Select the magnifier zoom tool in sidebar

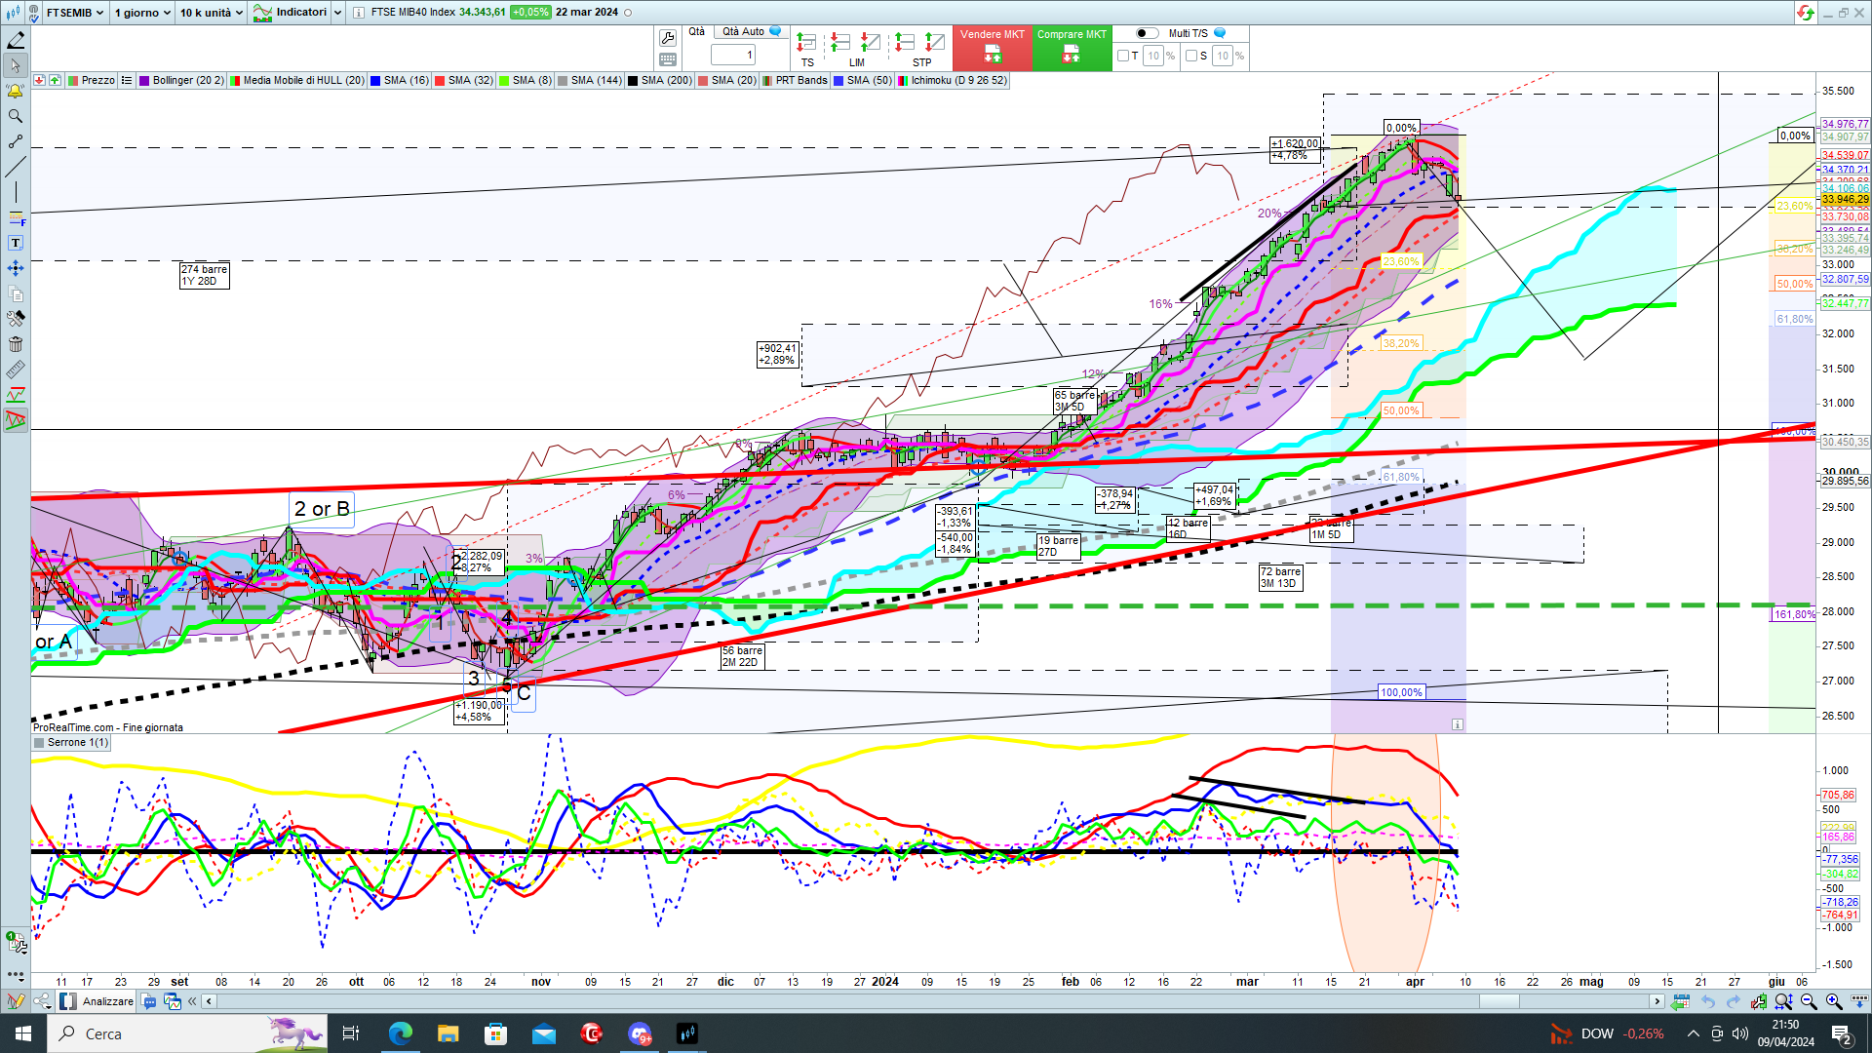(16, 116)
